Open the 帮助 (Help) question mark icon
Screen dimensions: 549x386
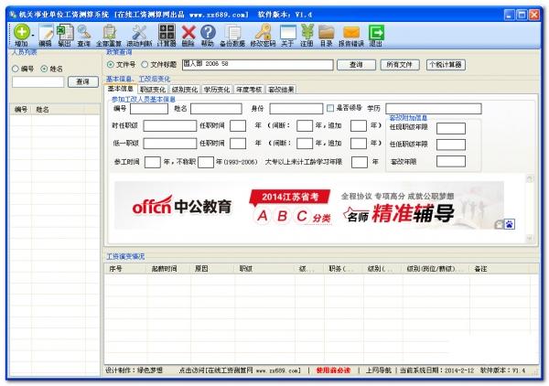[x=208, y=32]
